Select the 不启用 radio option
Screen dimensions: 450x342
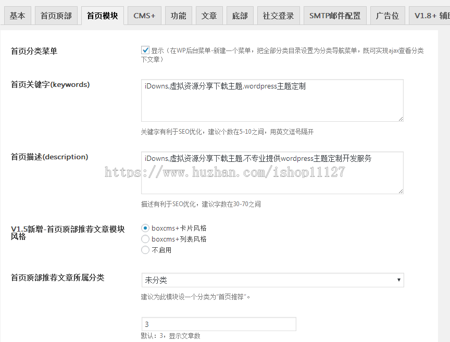coord(145,250)
